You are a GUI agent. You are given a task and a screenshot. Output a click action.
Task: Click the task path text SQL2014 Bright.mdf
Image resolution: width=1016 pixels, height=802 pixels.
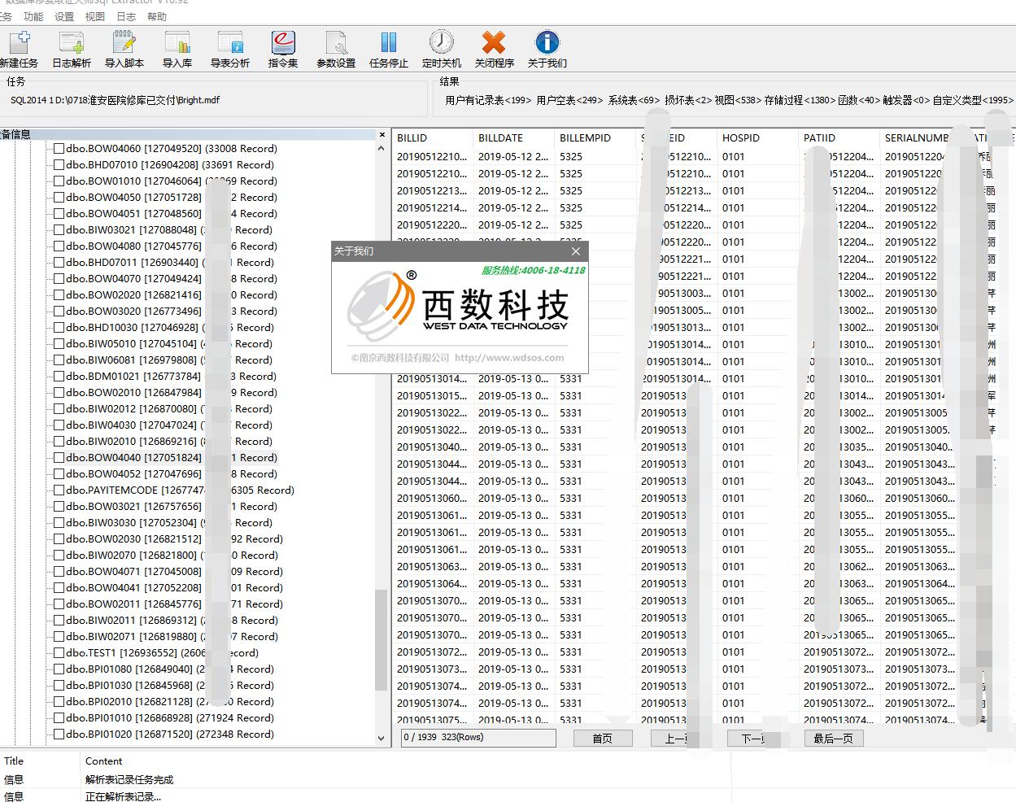pos(115,100)
